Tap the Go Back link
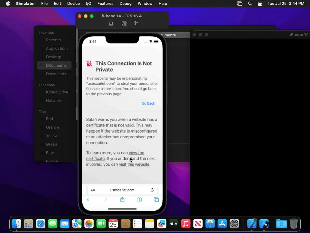The width and height of the screenshot is (310, 233). click(148, 103)
